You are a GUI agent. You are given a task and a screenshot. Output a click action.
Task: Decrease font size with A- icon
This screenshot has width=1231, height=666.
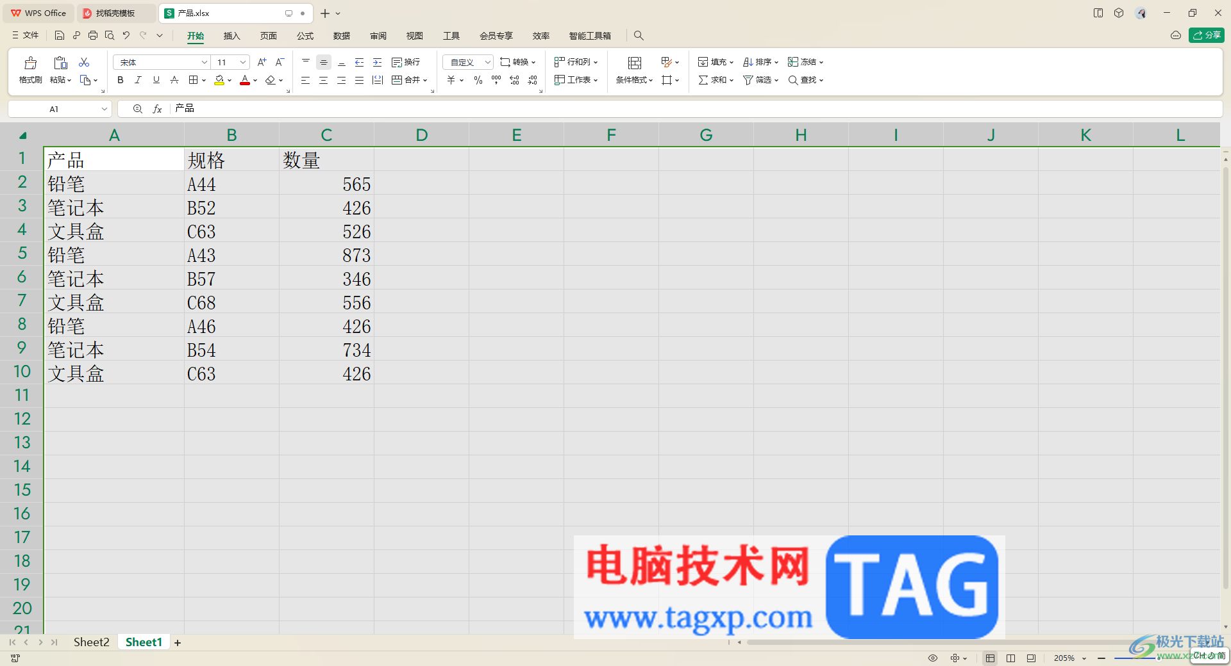[280, 62]
